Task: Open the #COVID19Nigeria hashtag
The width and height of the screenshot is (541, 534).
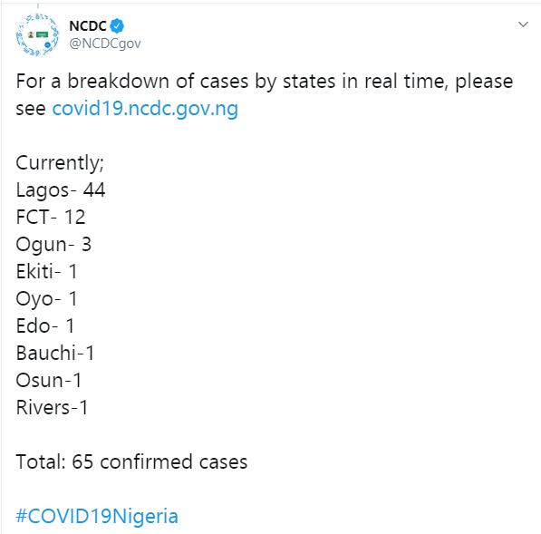Action: coord(97,517)
